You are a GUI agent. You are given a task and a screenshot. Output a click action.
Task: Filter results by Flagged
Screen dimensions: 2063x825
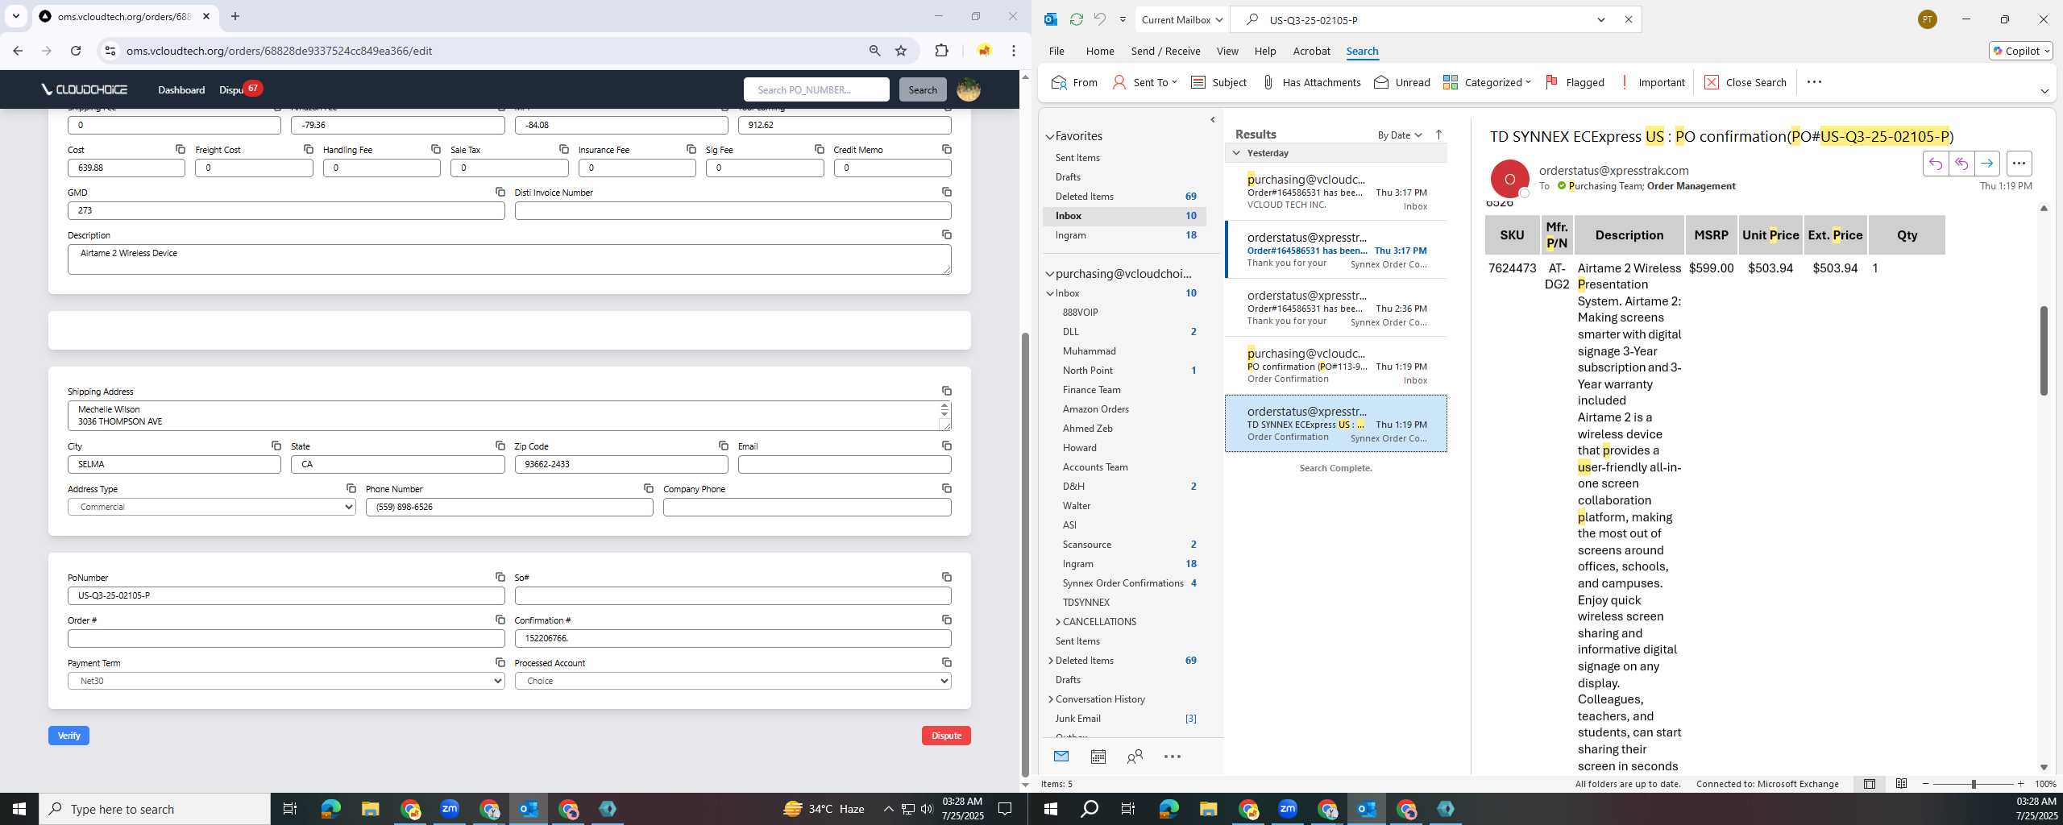(1575, 82)
